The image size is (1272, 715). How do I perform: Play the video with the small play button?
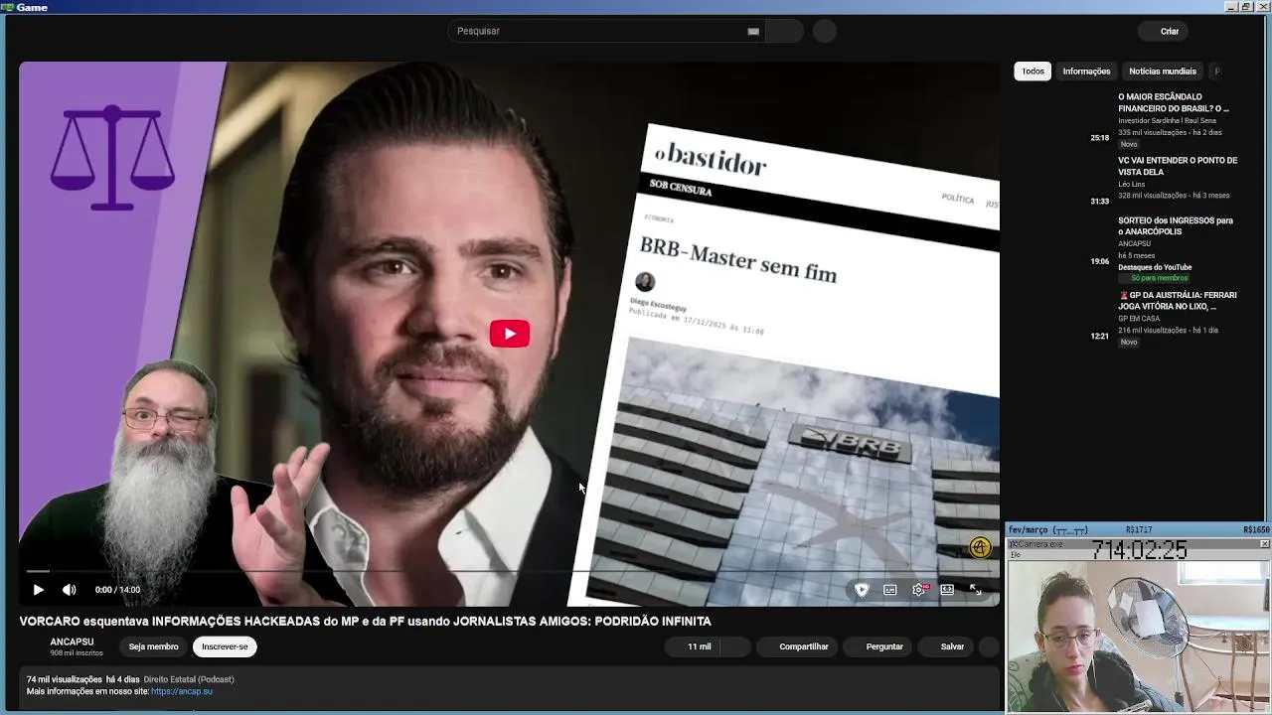[x=38, y=590]
